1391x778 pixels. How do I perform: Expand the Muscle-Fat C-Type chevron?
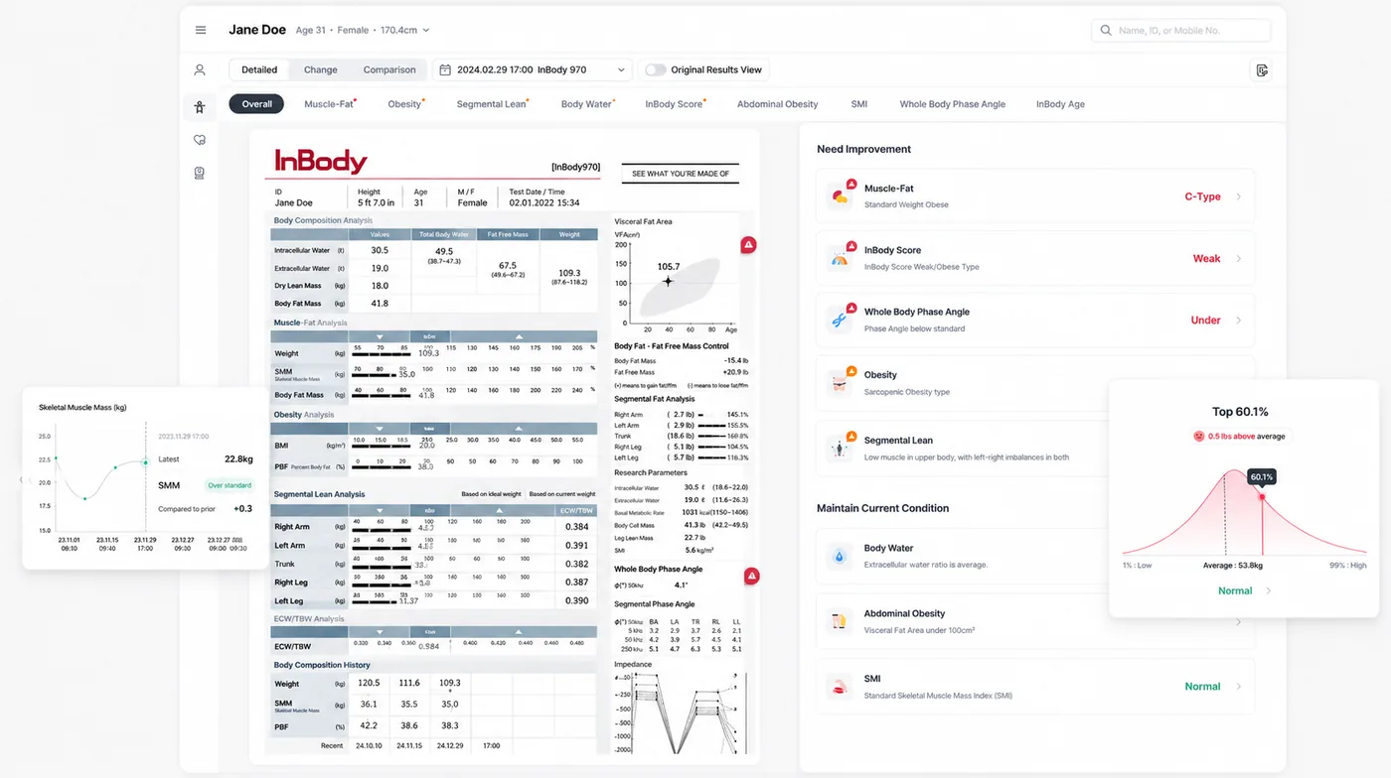1238,196
